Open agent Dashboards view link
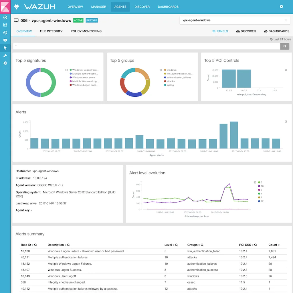This screenshot has width=293, height=293. (277, 31)
